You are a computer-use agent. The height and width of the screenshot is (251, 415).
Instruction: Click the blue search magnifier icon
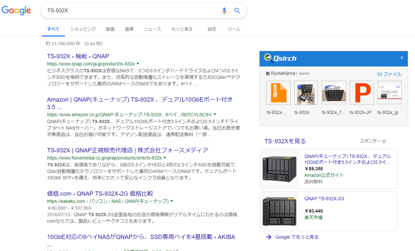[237, 11]
